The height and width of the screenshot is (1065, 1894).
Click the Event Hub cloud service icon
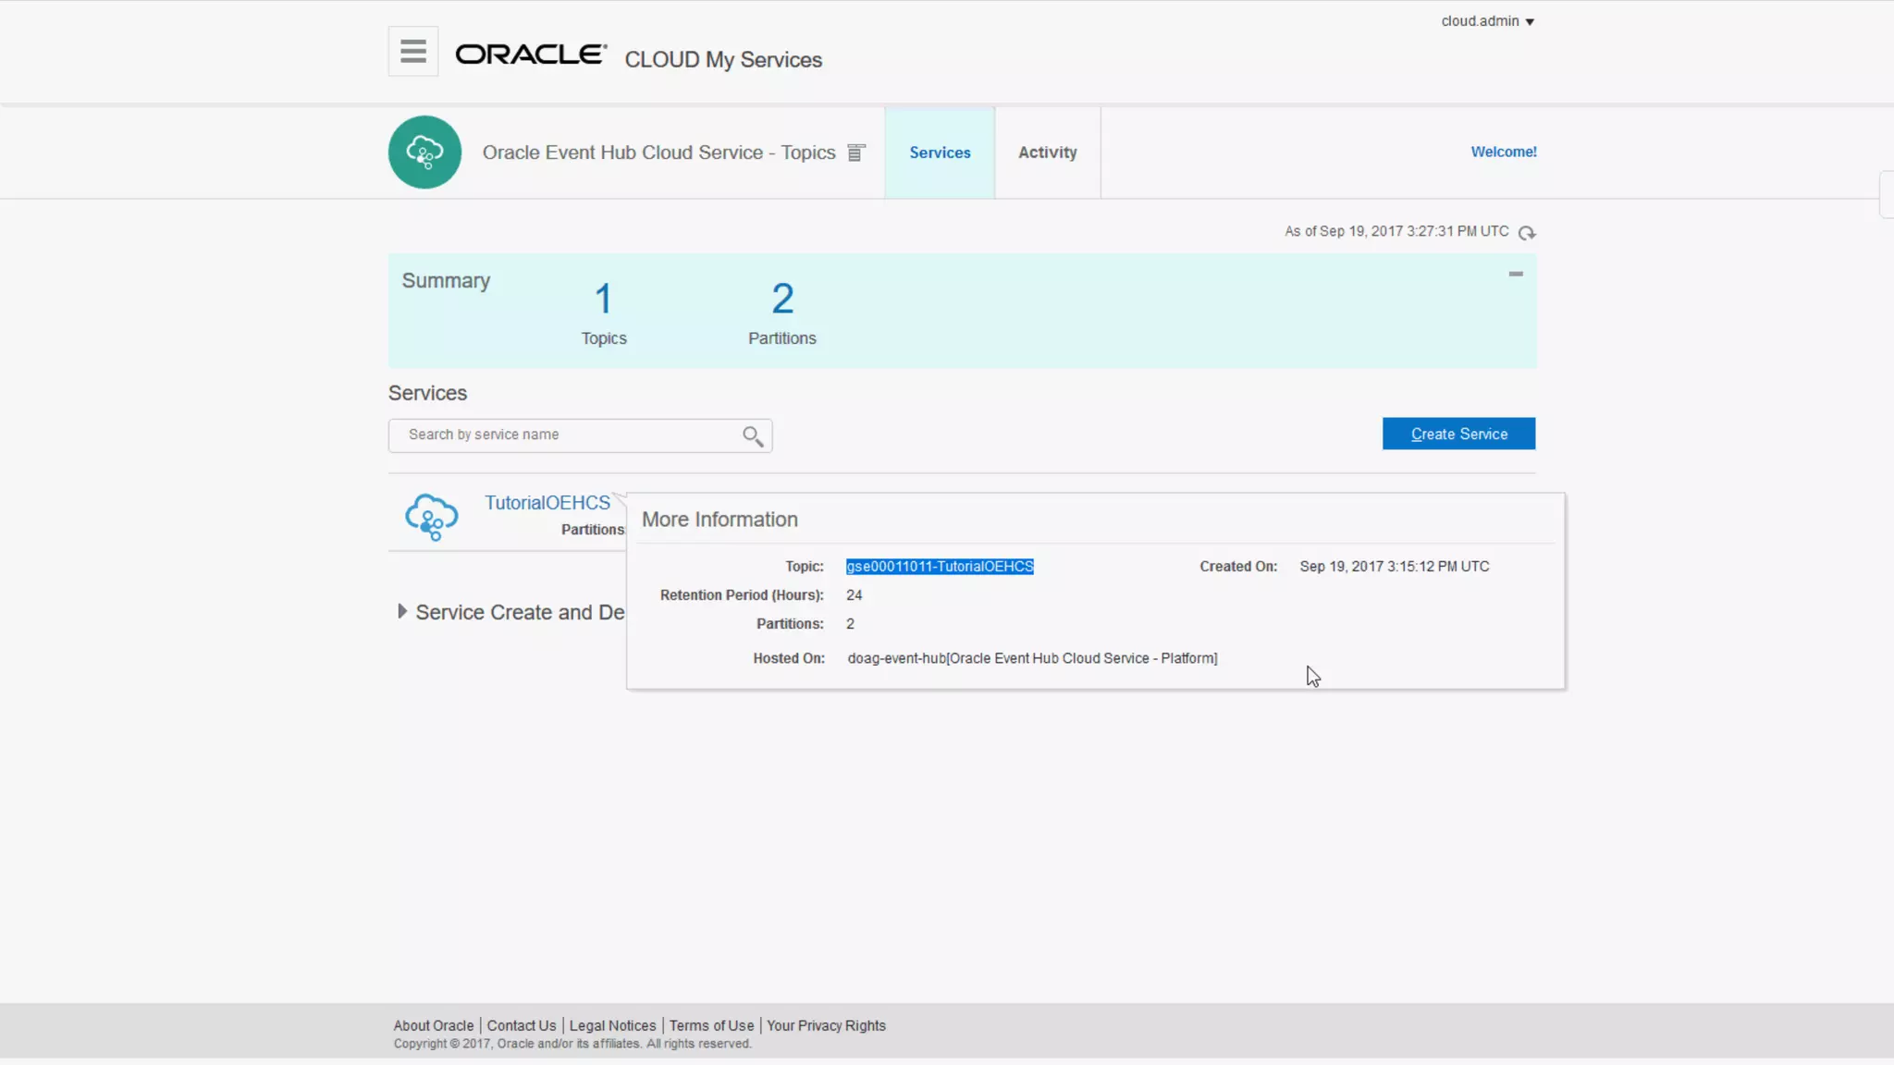[x=424, y=153]
